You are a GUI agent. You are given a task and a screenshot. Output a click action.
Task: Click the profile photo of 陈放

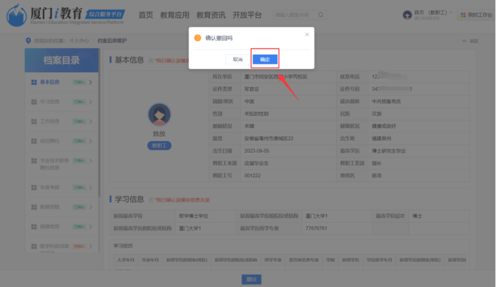(x=159, y=114)
